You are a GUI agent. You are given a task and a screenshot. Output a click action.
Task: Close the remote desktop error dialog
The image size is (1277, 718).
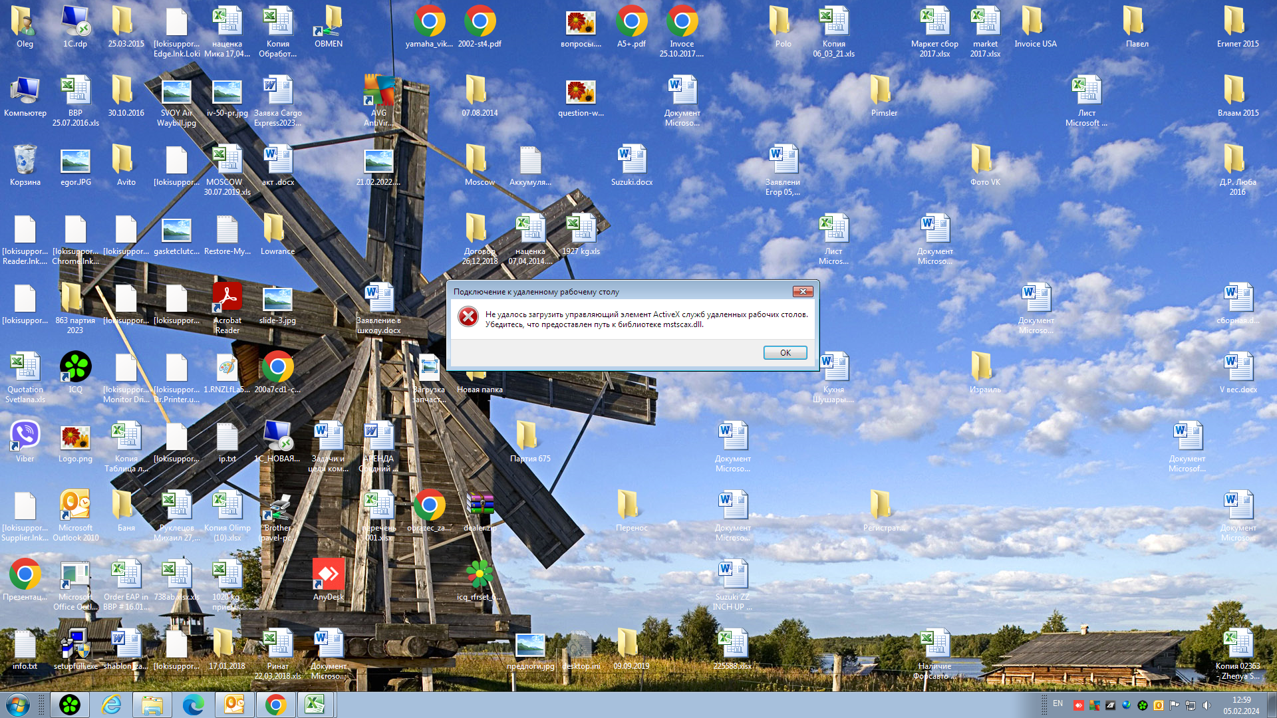point(803,291)
